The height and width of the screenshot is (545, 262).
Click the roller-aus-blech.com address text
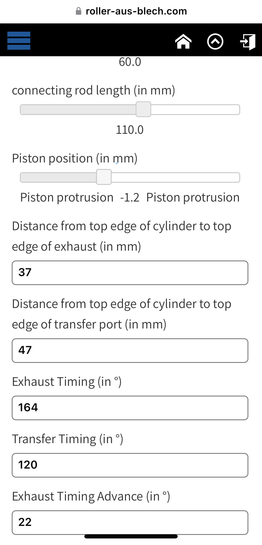tap(136, 11)
